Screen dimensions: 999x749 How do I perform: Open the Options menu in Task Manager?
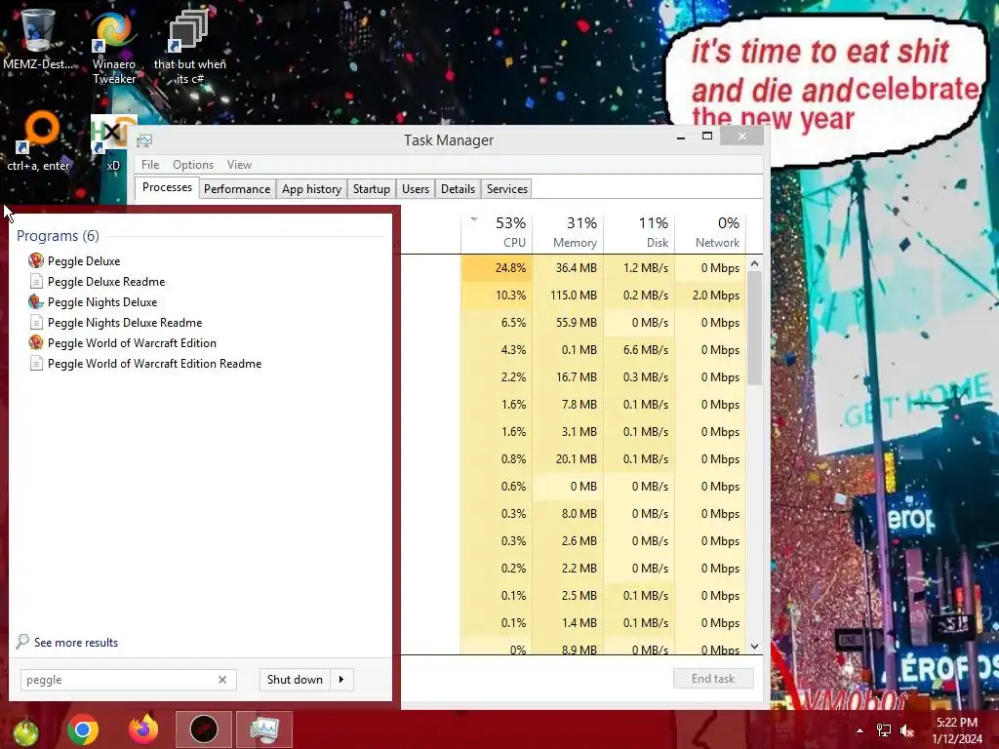pos(193,164)
